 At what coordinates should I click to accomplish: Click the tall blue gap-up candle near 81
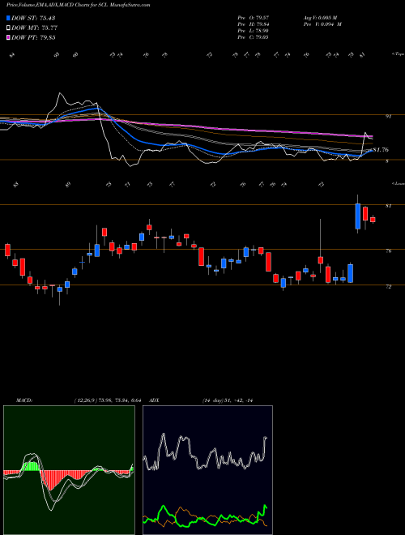(357, 216)
